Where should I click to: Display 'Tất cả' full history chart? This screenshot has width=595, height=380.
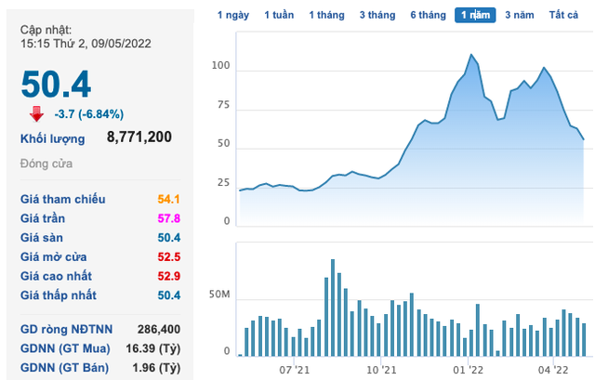563,16
